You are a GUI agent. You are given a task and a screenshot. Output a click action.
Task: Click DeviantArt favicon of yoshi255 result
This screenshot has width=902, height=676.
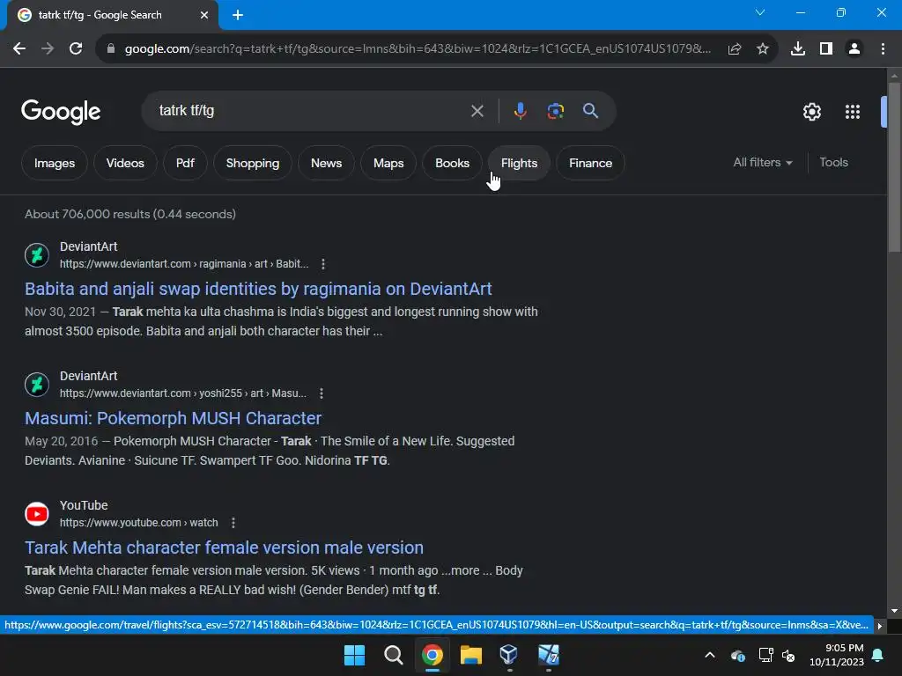[37, 385]
